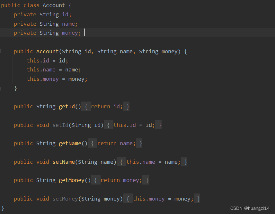
Task: Place cursor on field name name declaration
Action: coord(68,24)
